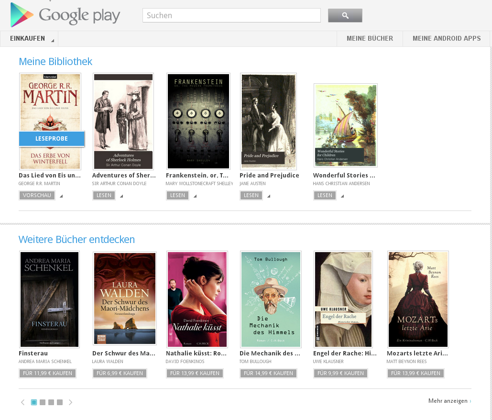The image size is (492, 420).
Task: Open options arrow for Adventures of Sherlock Holmes
Action: click(121, 196)
